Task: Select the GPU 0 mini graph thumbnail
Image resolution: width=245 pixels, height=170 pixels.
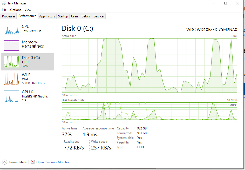Action: pos(11,96)
